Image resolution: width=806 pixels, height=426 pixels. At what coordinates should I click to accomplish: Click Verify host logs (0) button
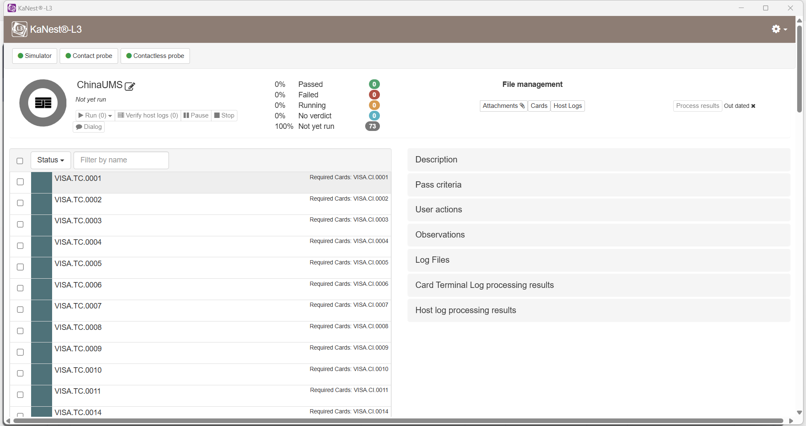[x=148, y=115]
